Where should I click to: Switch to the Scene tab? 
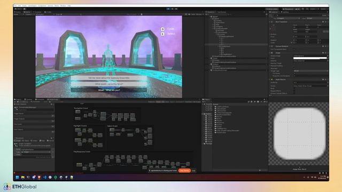(x=18, y=12)
